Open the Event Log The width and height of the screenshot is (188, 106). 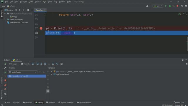click(x=179, y=102)
